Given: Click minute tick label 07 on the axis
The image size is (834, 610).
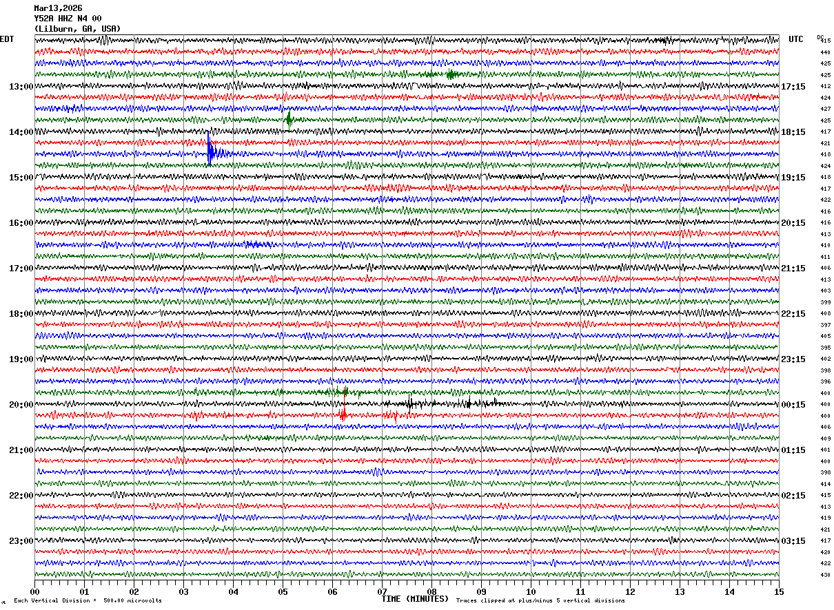Looking at the screenshot, I should point(382,591).
